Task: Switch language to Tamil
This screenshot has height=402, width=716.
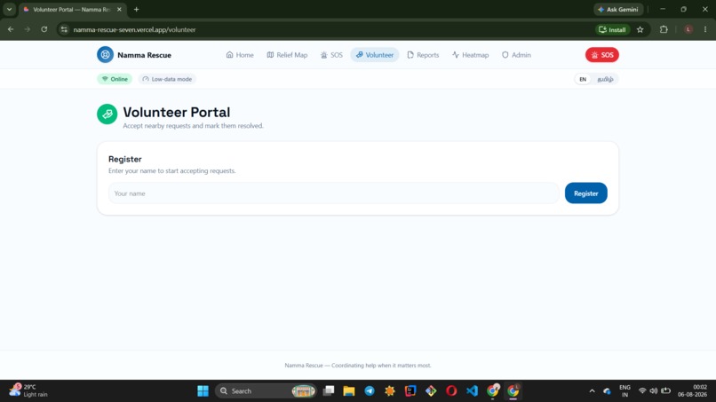Action: click(x=605, y=79)
